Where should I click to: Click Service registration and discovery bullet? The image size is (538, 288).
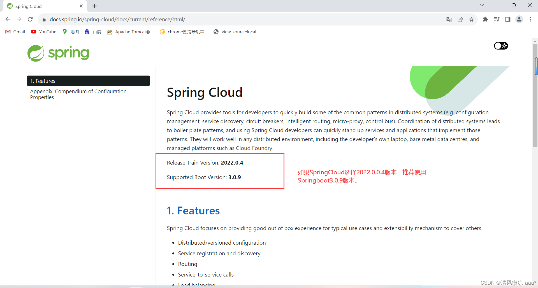(219, 253)
